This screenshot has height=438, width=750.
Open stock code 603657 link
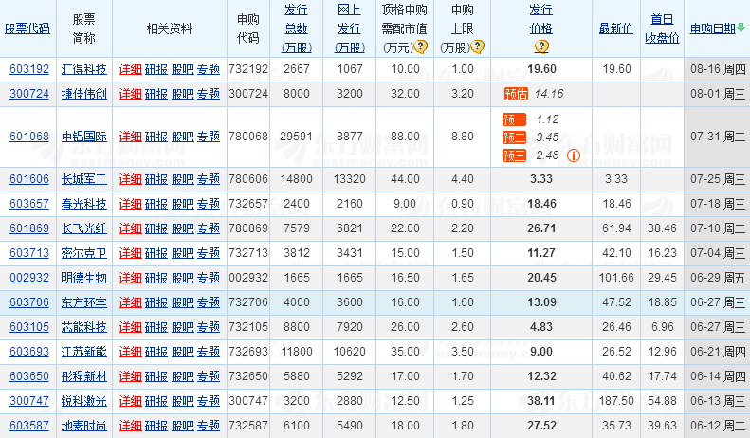pyautogui.click(x=29, y=204)
